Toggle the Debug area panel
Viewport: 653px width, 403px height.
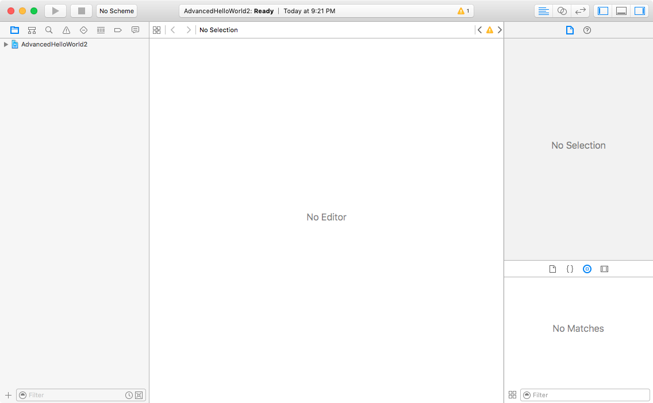pos(621,11)
